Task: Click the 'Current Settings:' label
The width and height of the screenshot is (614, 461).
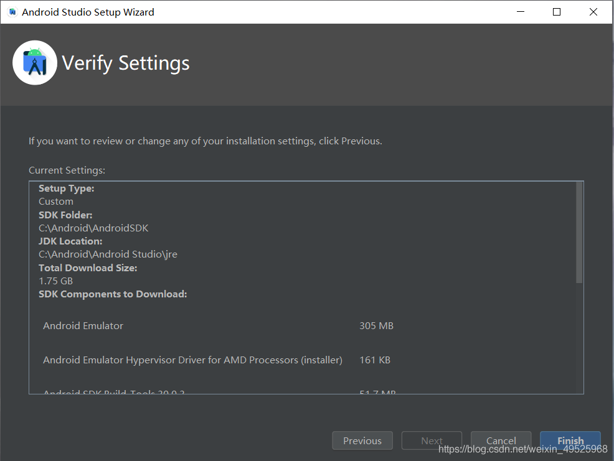Action: pos(67,170)
